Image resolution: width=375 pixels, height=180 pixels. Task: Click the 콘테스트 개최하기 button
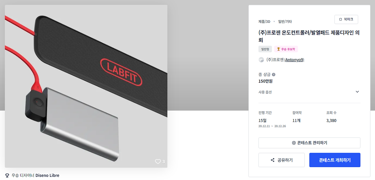(335, 160)
